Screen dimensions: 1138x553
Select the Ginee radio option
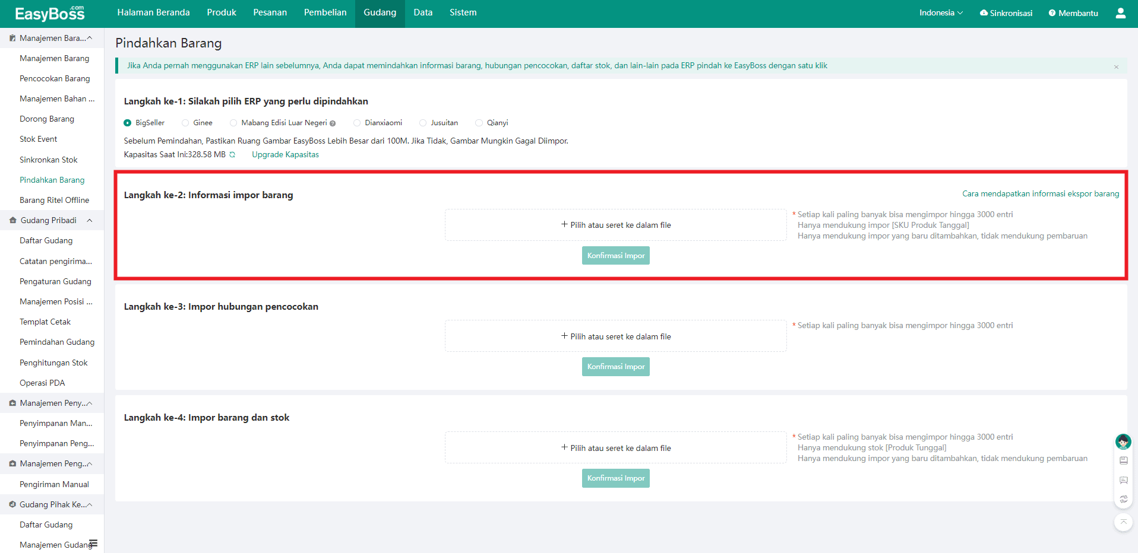pos(185,123)
